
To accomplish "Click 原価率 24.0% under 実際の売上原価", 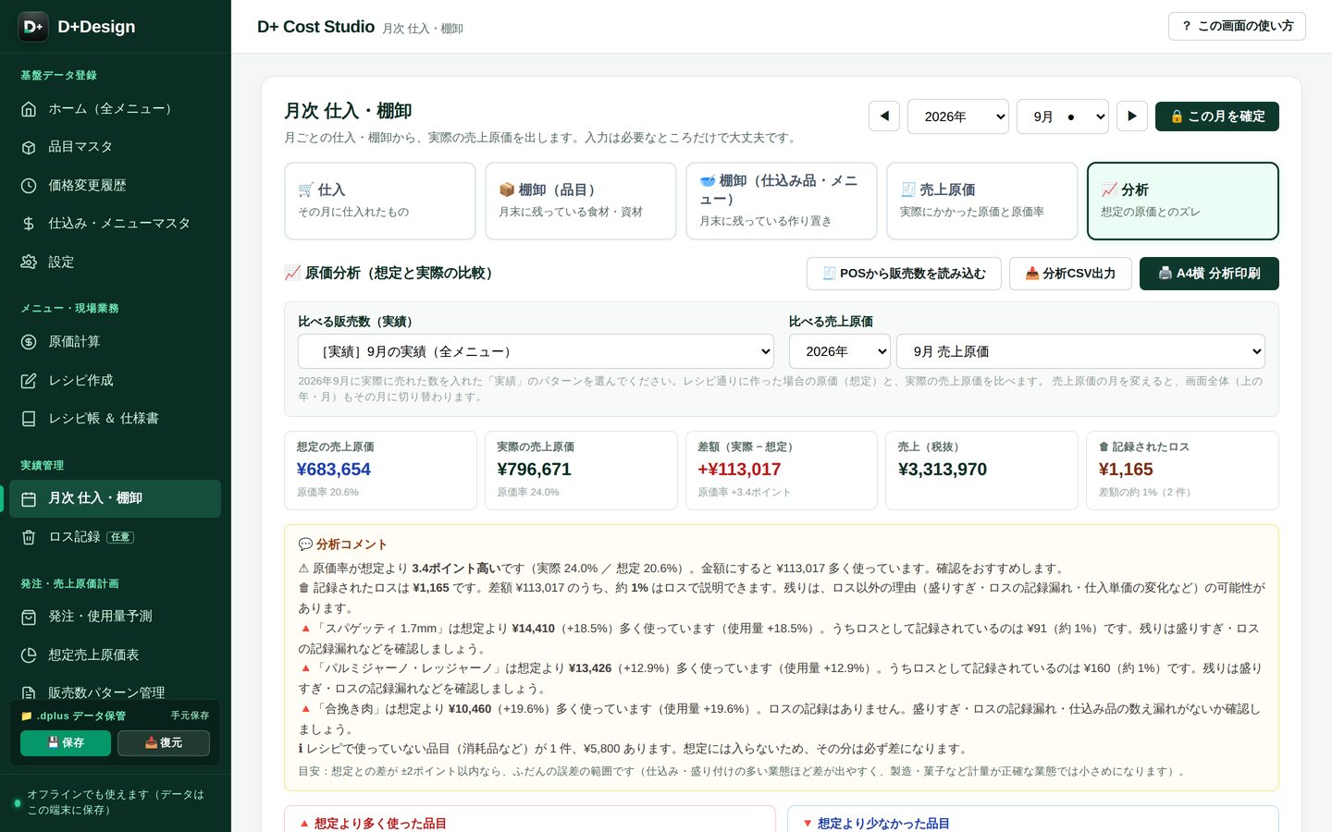I will click(x=528, y=493).
